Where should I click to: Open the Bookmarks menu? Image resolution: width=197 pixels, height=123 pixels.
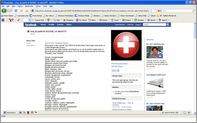tap(29, 6)
